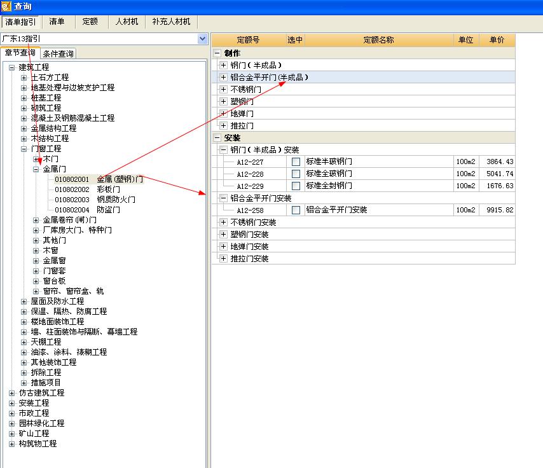Select 010802001 金属(塑钢)门 item

[x=99, y=179]
